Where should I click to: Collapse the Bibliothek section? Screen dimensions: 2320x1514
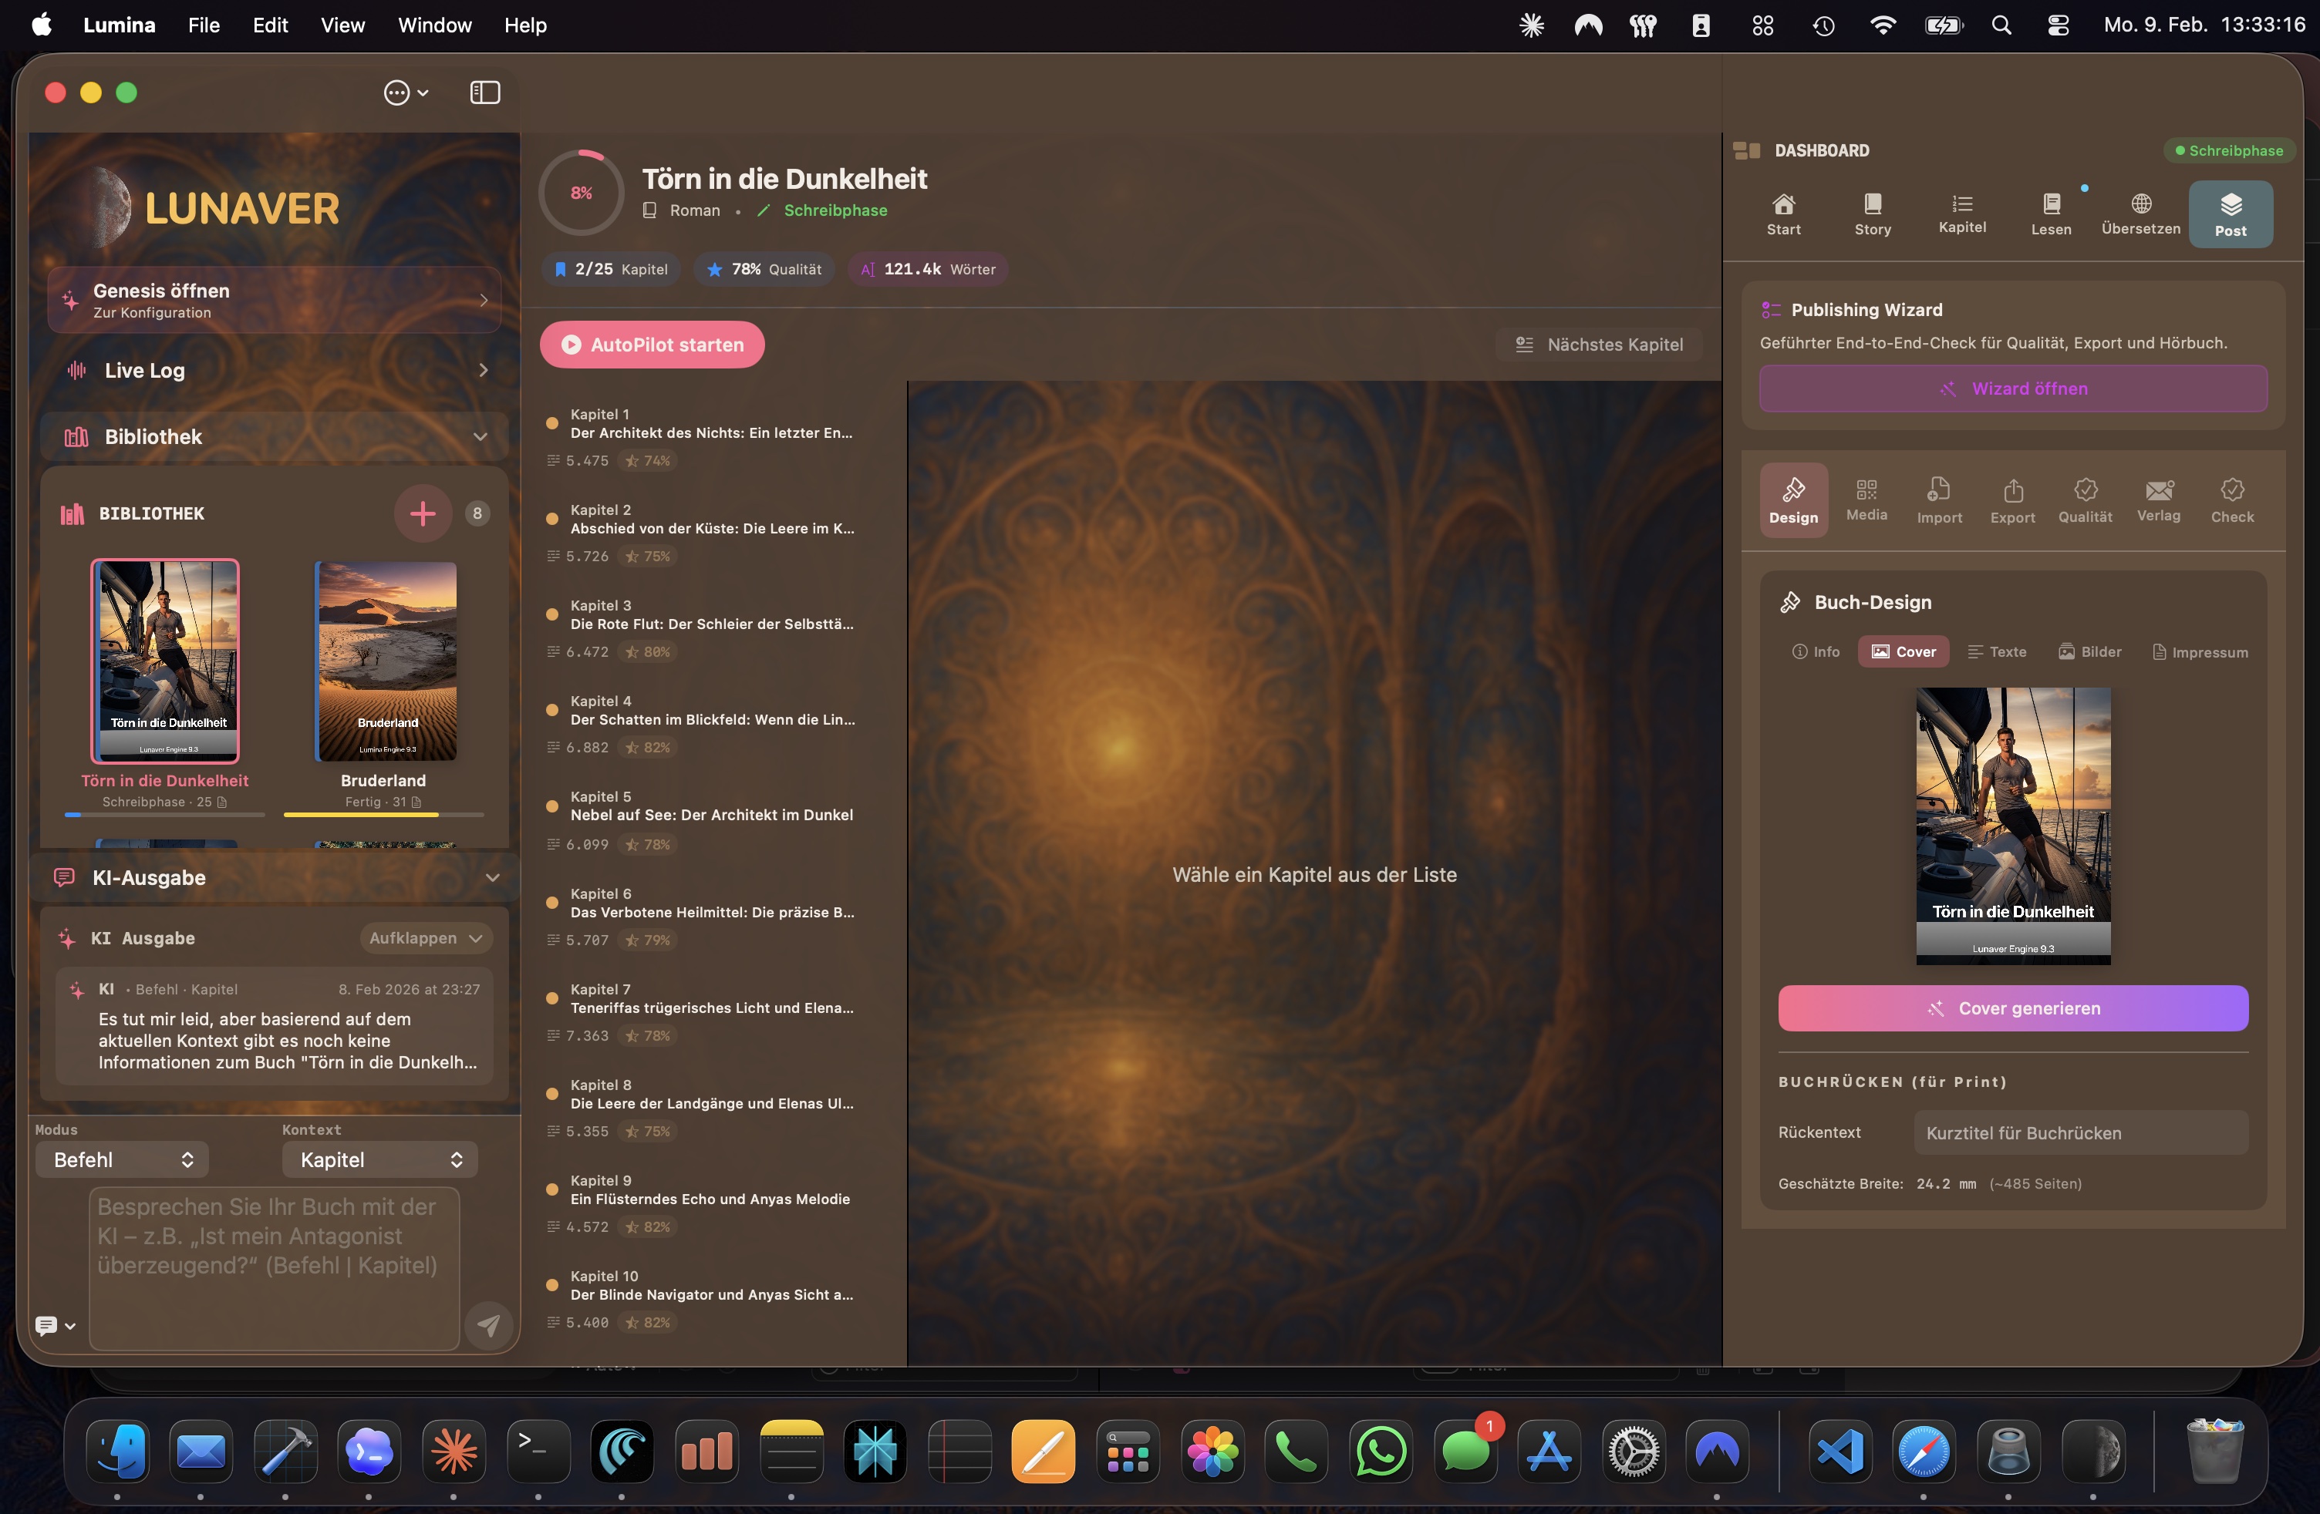point(480,436)
